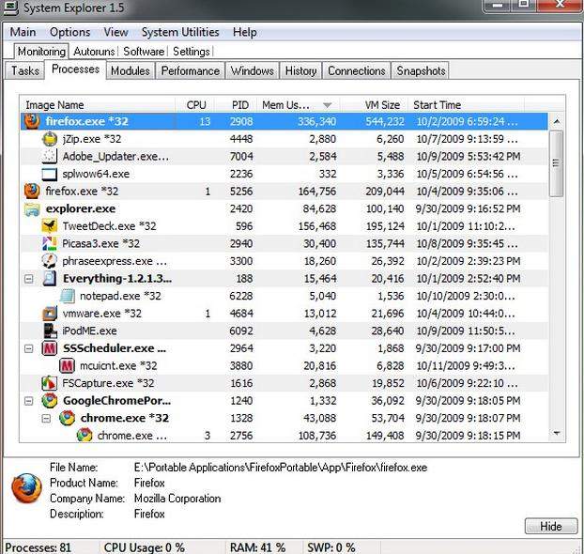Sort by the PID column header
This screenshot has width=584, height=554.
238,105
